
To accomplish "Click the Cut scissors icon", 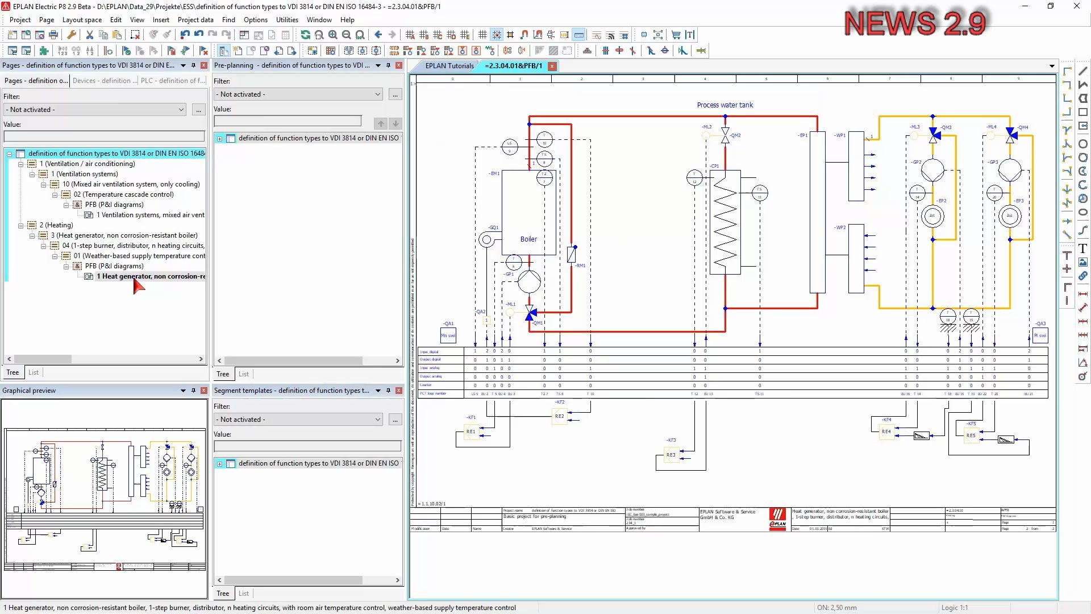I will tap(90, 35).
